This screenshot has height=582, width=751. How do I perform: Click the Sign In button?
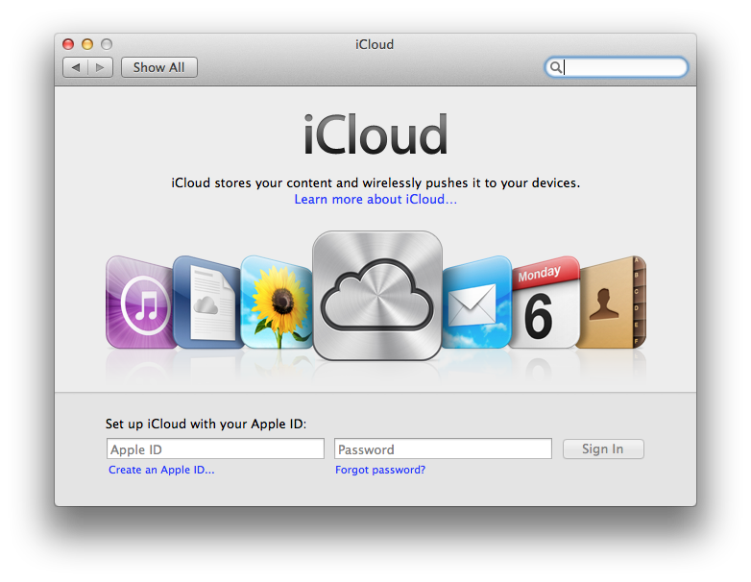[x=603, y=449]
